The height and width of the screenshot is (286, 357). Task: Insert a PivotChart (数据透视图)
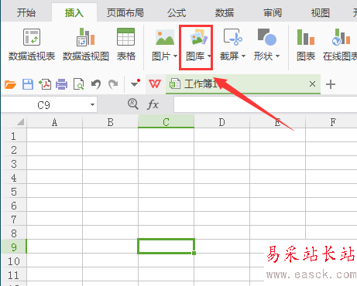coord(86,45)
